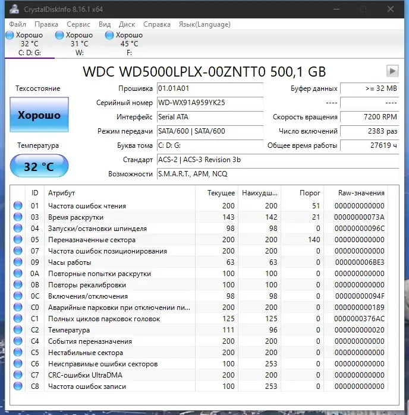Open the Диск menu

click(x=127, y=24)
